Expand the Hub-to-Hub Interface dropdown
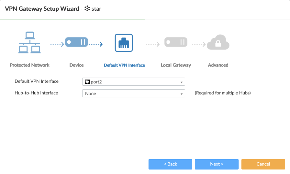The width and height of the screenshot is (290, 174). pyautogui.click(x=182, y=94)
